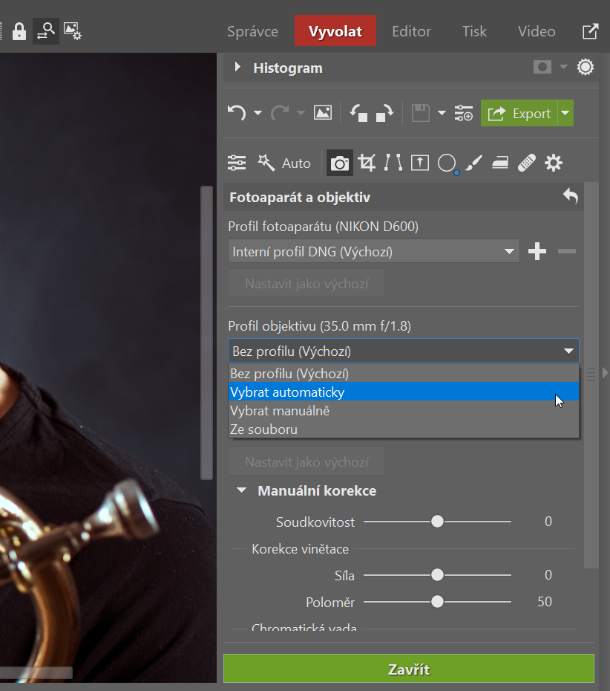Show original image preview icon
610x691 pixels.
(323, 113)
